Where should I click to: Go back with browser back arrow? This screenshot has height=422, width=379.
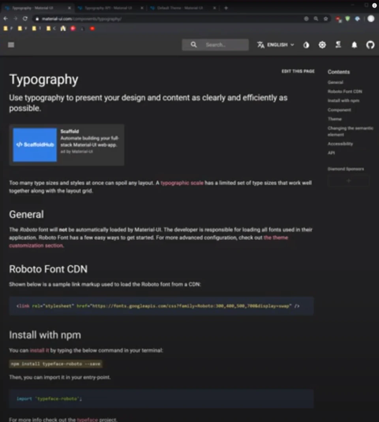coord(6,19)
